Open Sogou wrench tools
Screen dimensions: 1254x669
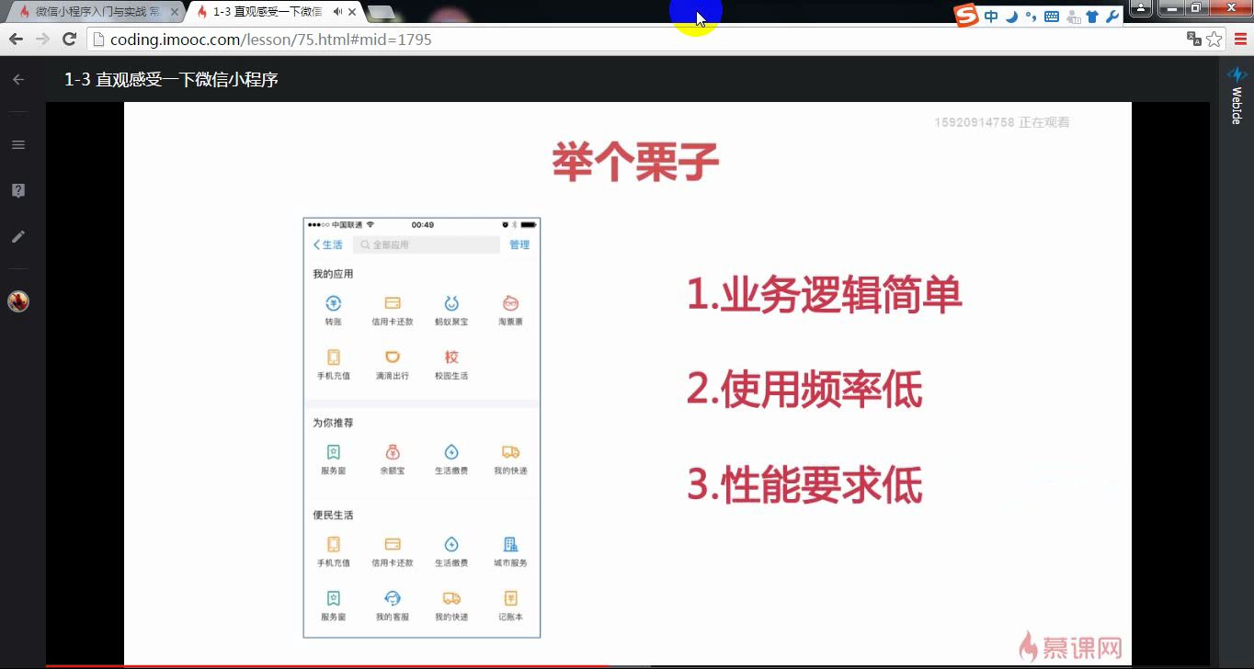coord(1111,17)
